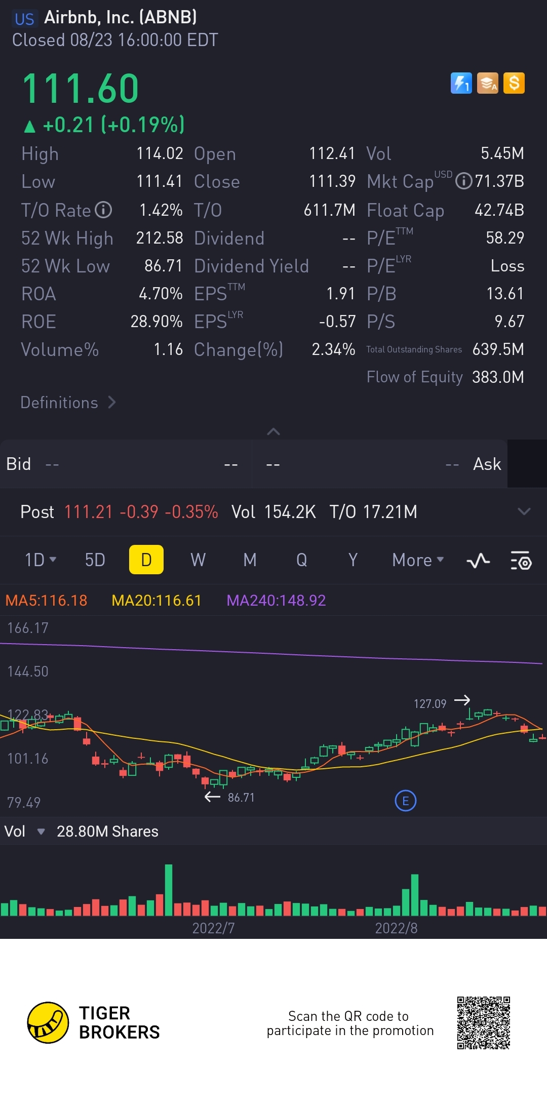547x1107 pixels.
Task: Tap the yellow dollar sign badge icon
Action: point(514,83)
